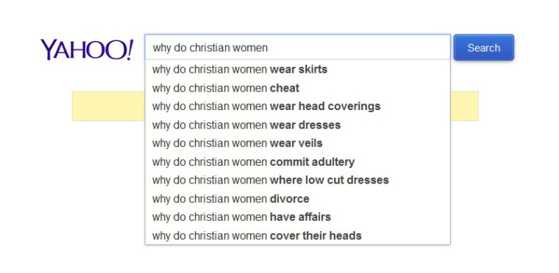Click the yellow banner left of suggestions

pyautogui.click(x=108, y=106)
